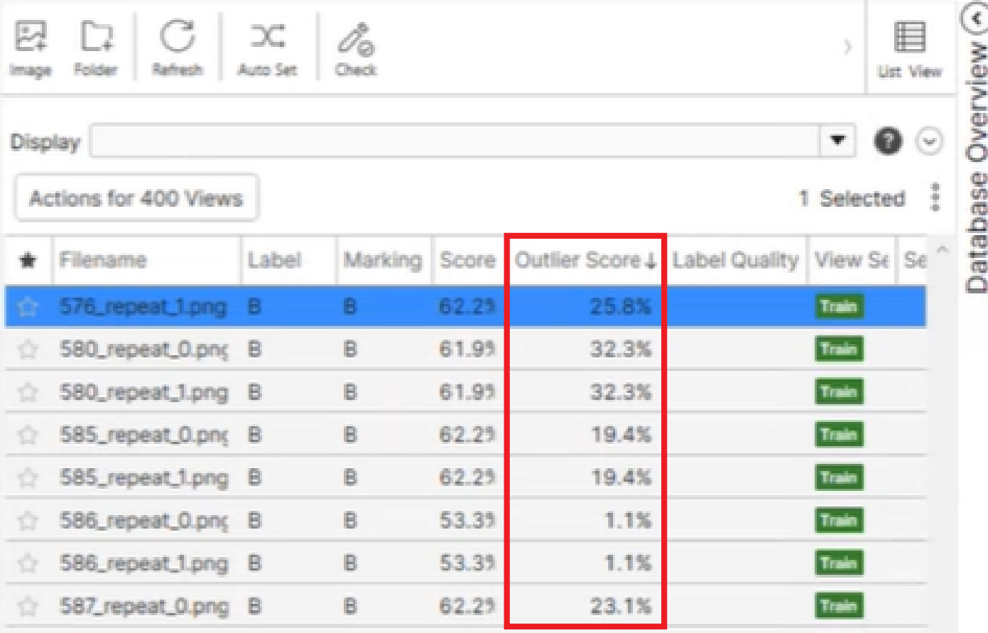Open help via the question mark icon
This screenshot has width=988, height=633.
(888, 141)
